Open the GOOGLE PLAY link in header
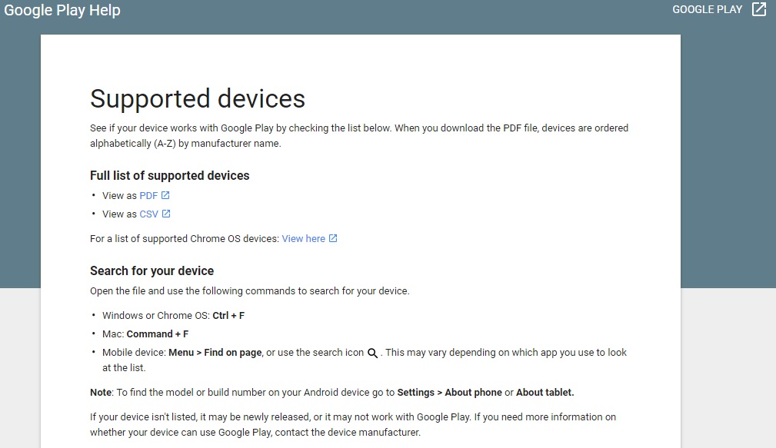The image size is (776, 448). [707, 10]
